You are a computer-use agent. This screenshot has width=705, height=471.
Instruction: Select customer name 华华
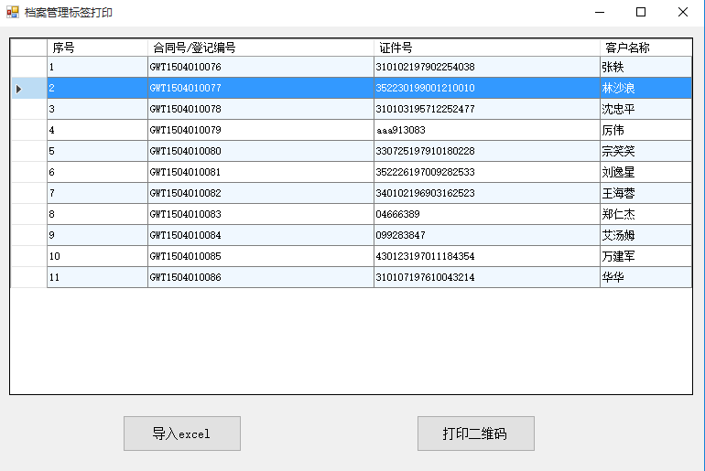[x=645, y=278]
